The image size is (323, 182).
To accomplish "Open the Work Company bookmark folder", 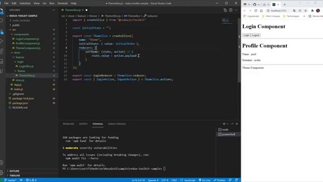I will tap(271, 16).
